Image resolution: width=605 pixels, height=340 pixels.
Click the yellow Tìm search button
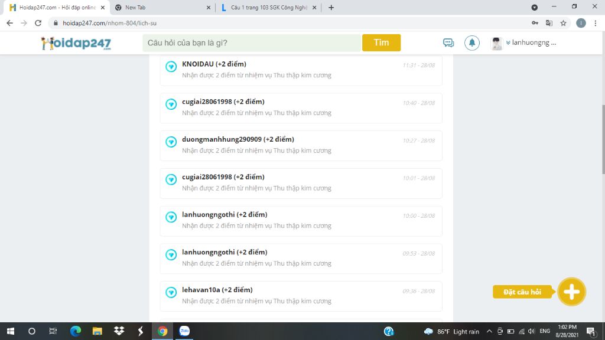pos(381,42)
